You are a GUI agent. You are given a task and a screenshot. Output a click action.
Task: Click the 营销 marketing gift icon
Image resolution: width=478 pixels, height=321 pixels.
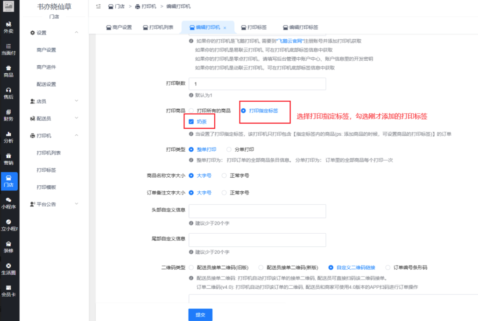[9, 159]
